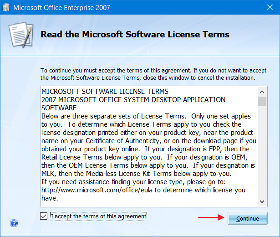This screenshot has width=280, height=237.
Task: Click the license text scrollbar thumb
Action: [x=262, y=101]
